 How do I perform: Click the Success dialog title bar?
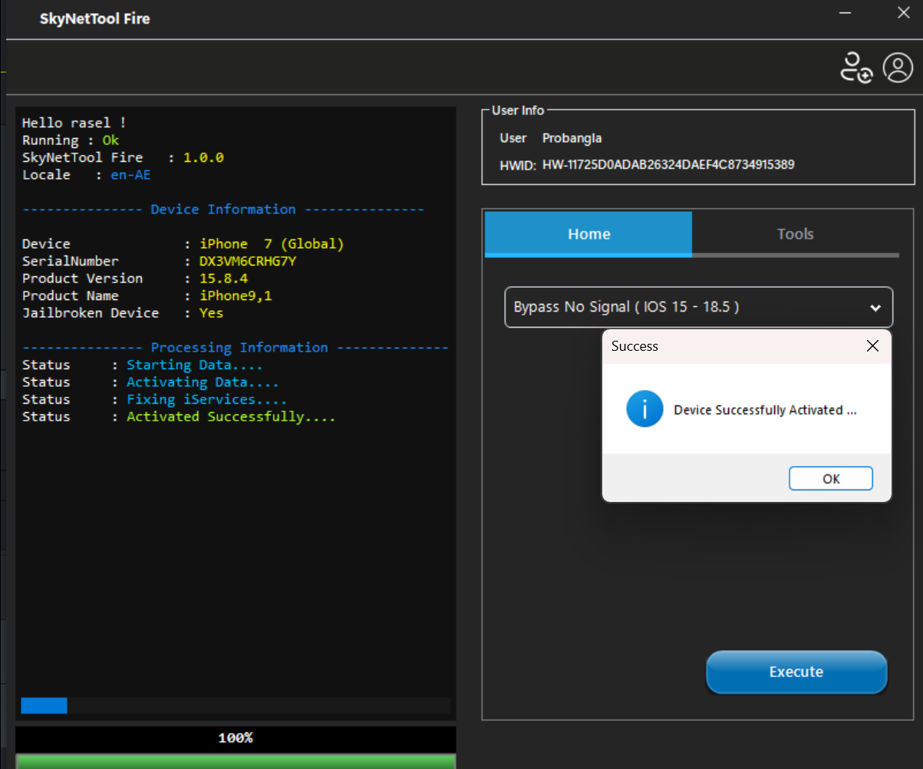729,346
